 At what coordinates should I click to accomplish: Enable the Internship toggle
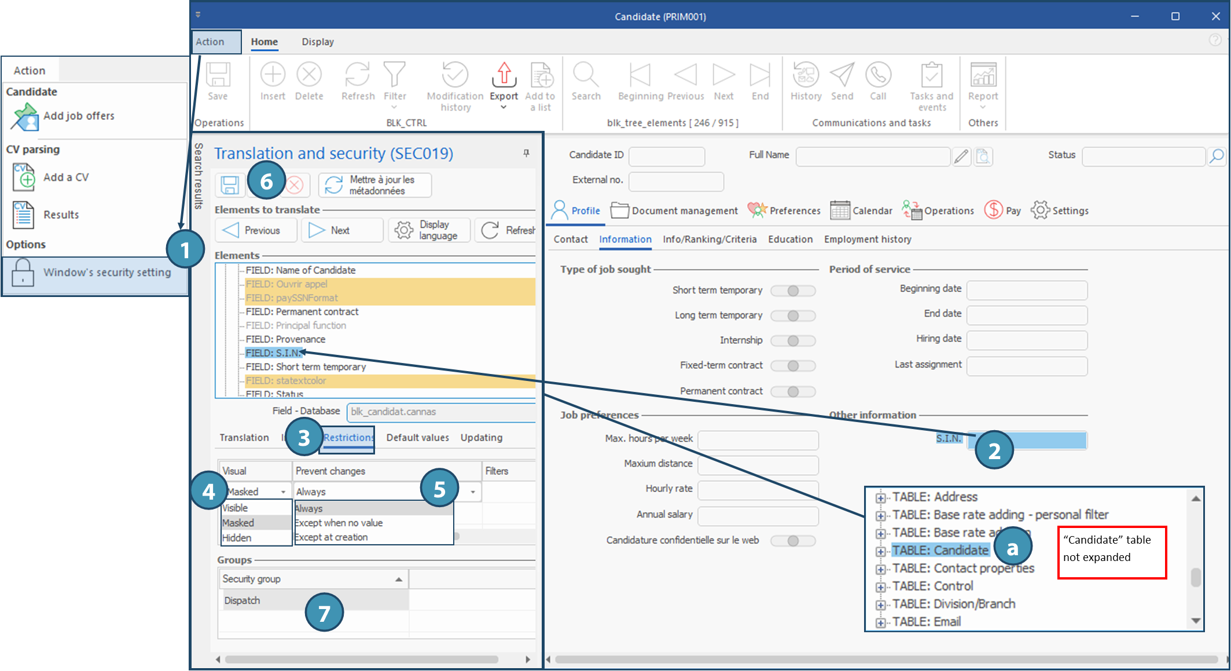coord(793,340)
